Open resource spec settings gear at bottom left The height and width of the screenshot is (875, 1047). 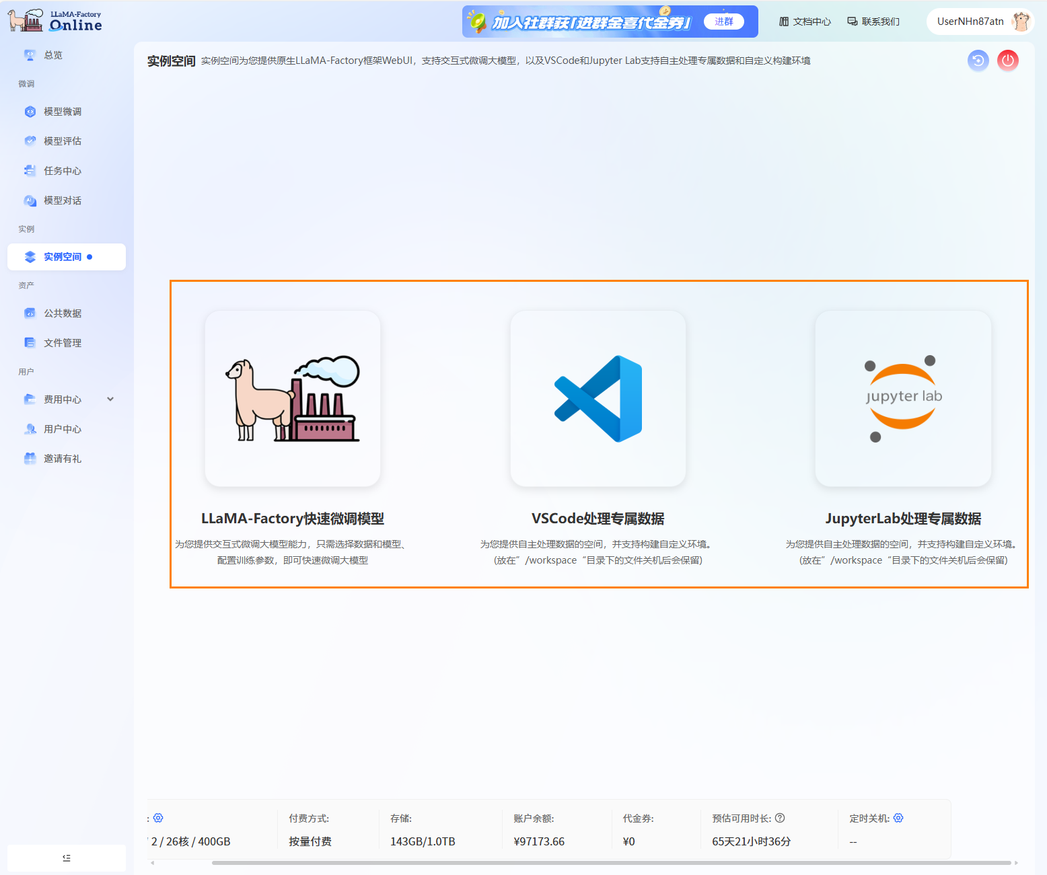pyautogui.click(x=158, y=818)
